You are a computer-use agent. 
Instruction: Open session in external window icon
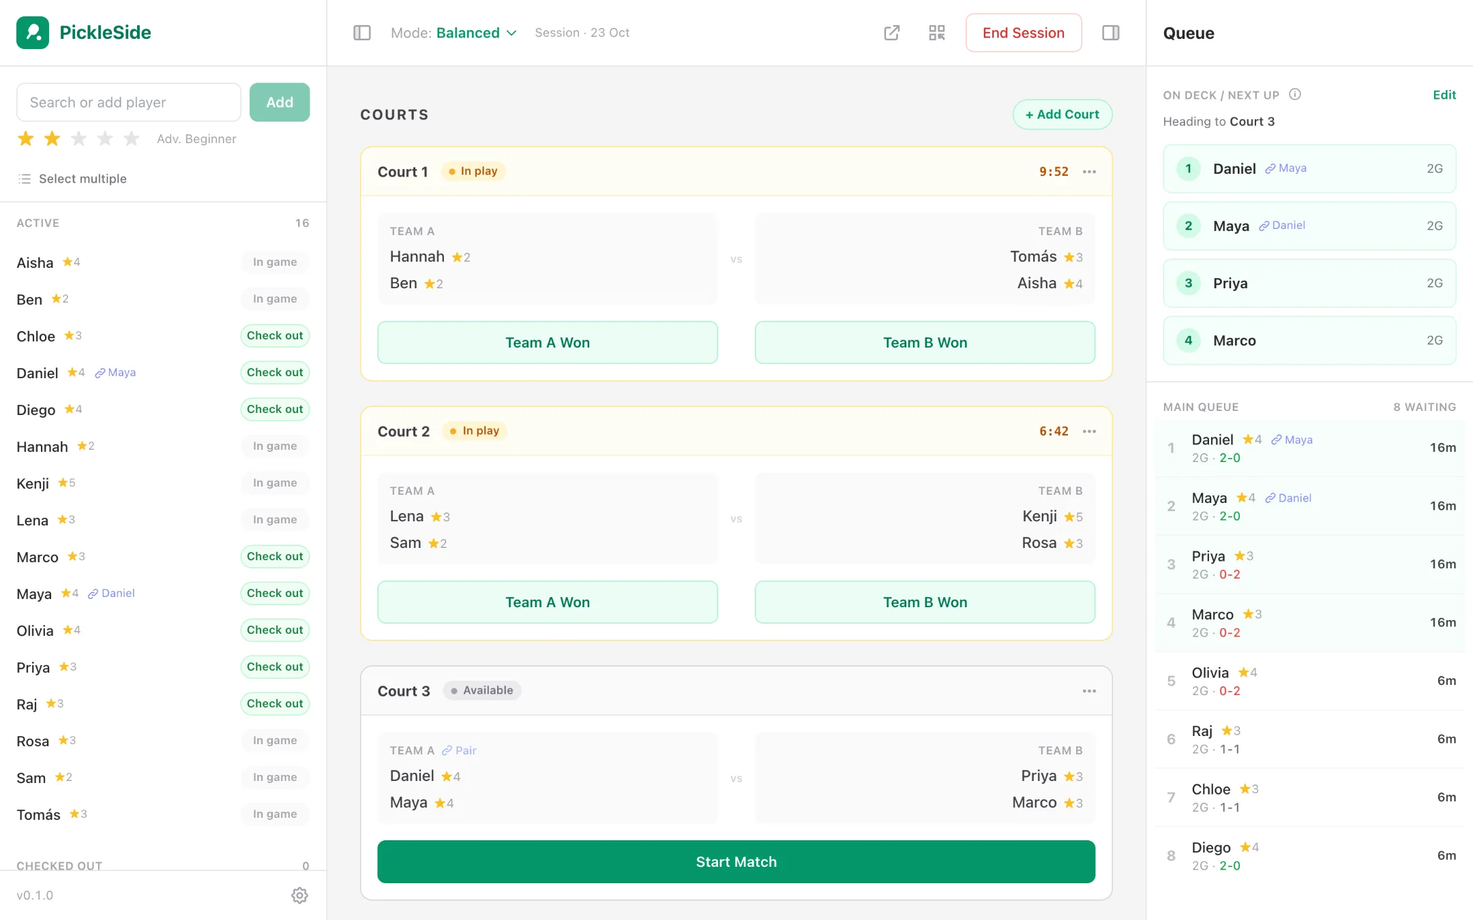tap(892, 33)
